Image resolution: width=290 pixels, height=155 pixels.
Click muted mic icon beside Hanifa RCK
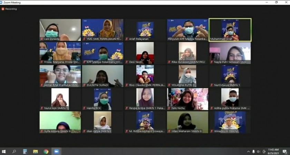coord(84,108)
